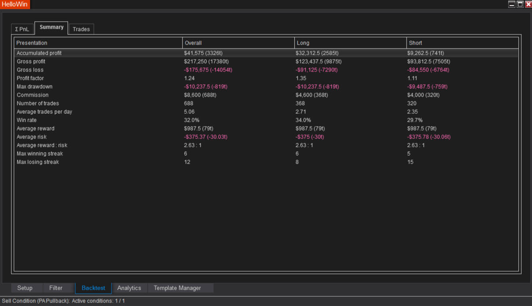This screenshot has width=532, height=306.
Task: Click the Max losing streak row
Action: [39, 162]
